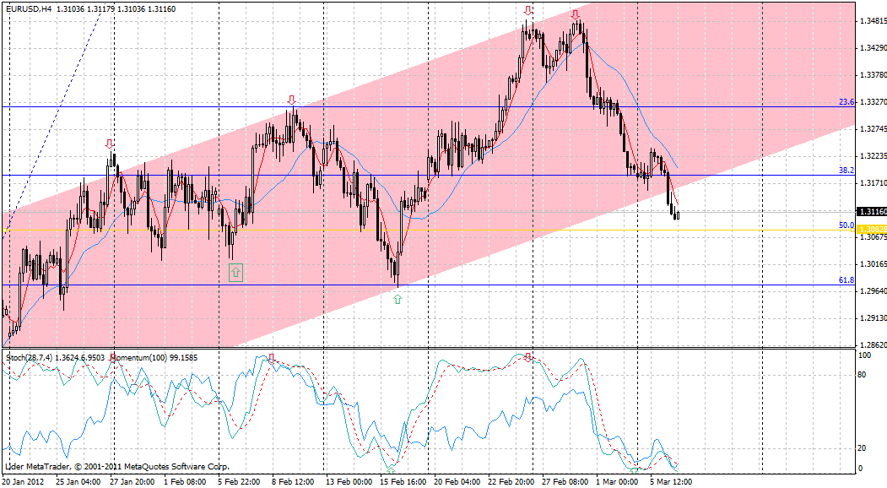Viewport: 887px width, 488px height.
Task: Select the marker icon in the indicator panel near 22 Feb
Action: pos(529,357)
